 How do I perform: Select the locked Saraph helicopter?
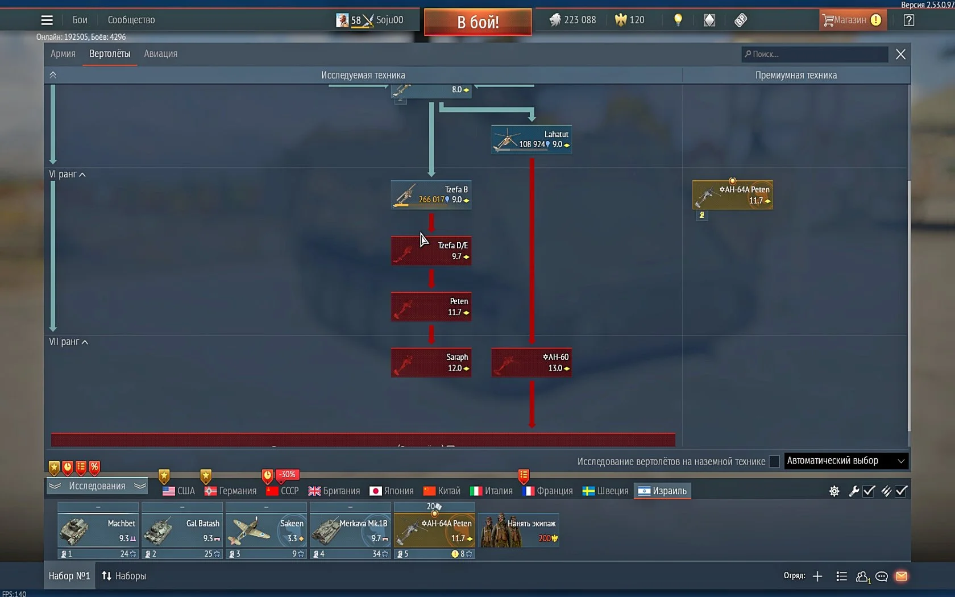pyautogui.click(x=431, y=363)
